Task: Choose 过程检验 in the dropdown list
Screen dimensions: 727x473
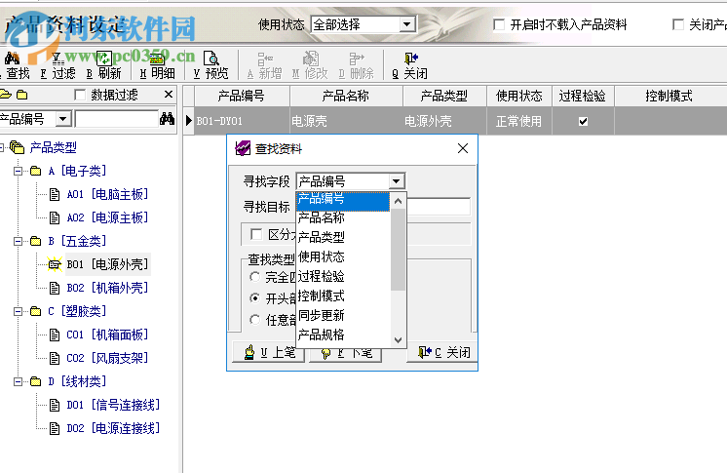Action: tap(343, 276)
